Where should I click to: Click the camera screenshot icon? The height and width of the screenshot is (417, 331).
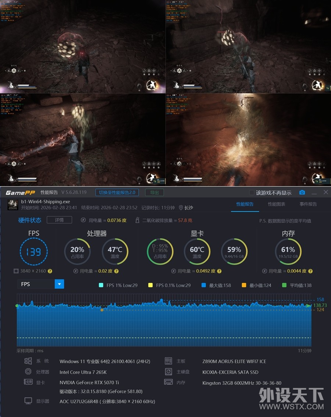coord(302,192)
